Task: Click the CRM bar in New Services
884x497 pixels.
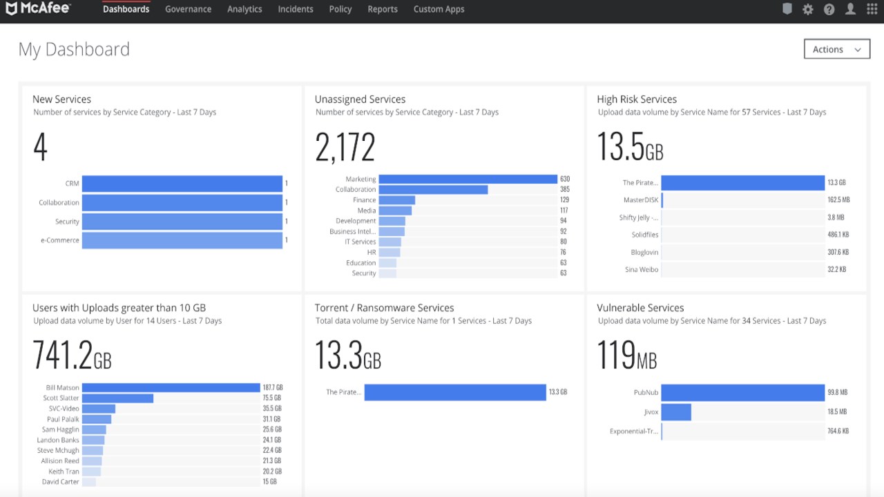Action: pos(182,184)
